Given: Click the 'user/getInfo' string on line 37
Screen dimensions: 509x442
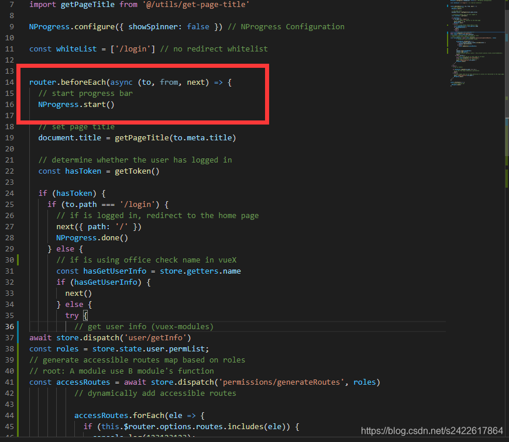Looking at the screenshot, I should pyautogui.click(x=155, y=338).
